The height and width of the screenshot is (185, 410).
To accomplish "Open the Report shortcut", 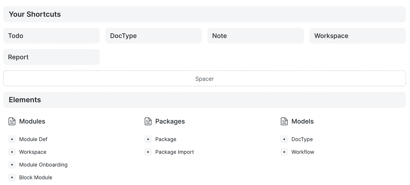I will click(51, 57).
